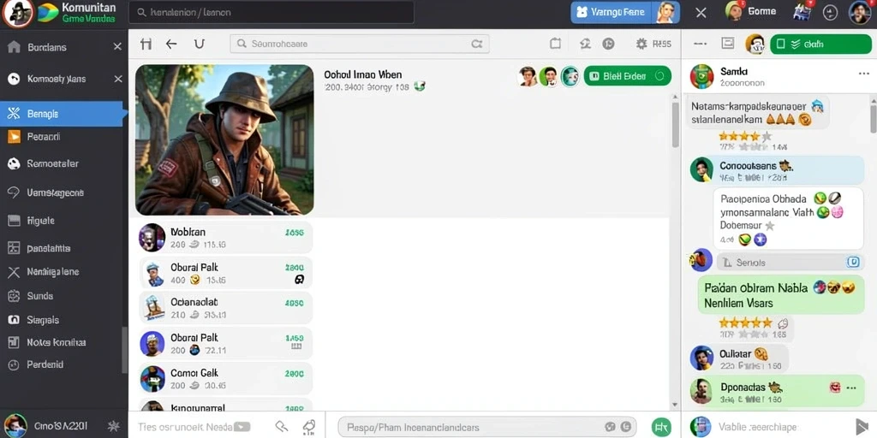Toggle the switch on the Bleil Erder button
The width and height of the screenshot is (877, 438).
659,76
